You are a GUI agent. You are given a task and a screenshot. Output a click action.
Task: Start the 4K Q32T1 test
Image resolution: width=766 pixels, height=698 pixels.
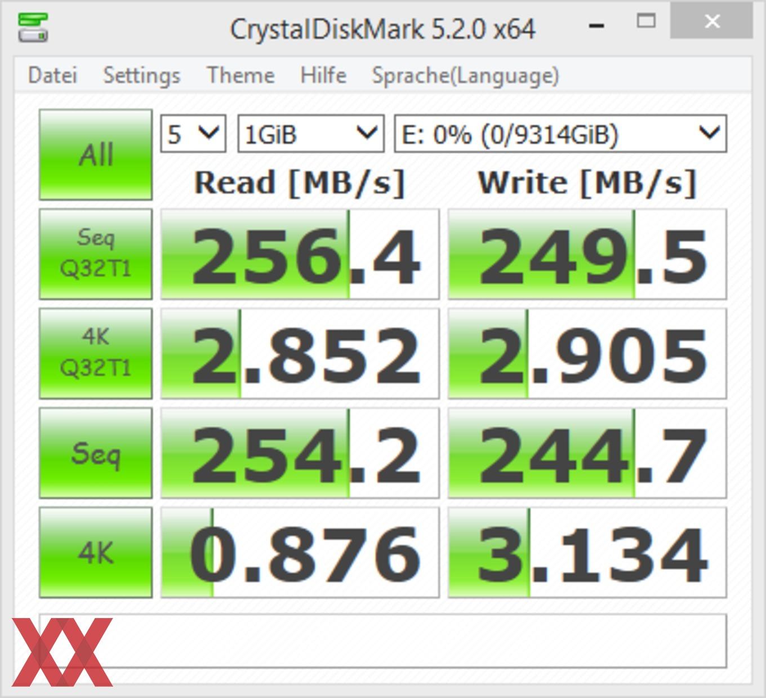pyautogui.click(x=96, y=353)
